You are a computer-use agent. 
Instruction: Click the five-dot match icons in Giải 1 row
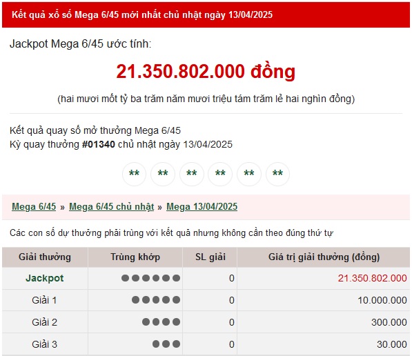point(156,300)
